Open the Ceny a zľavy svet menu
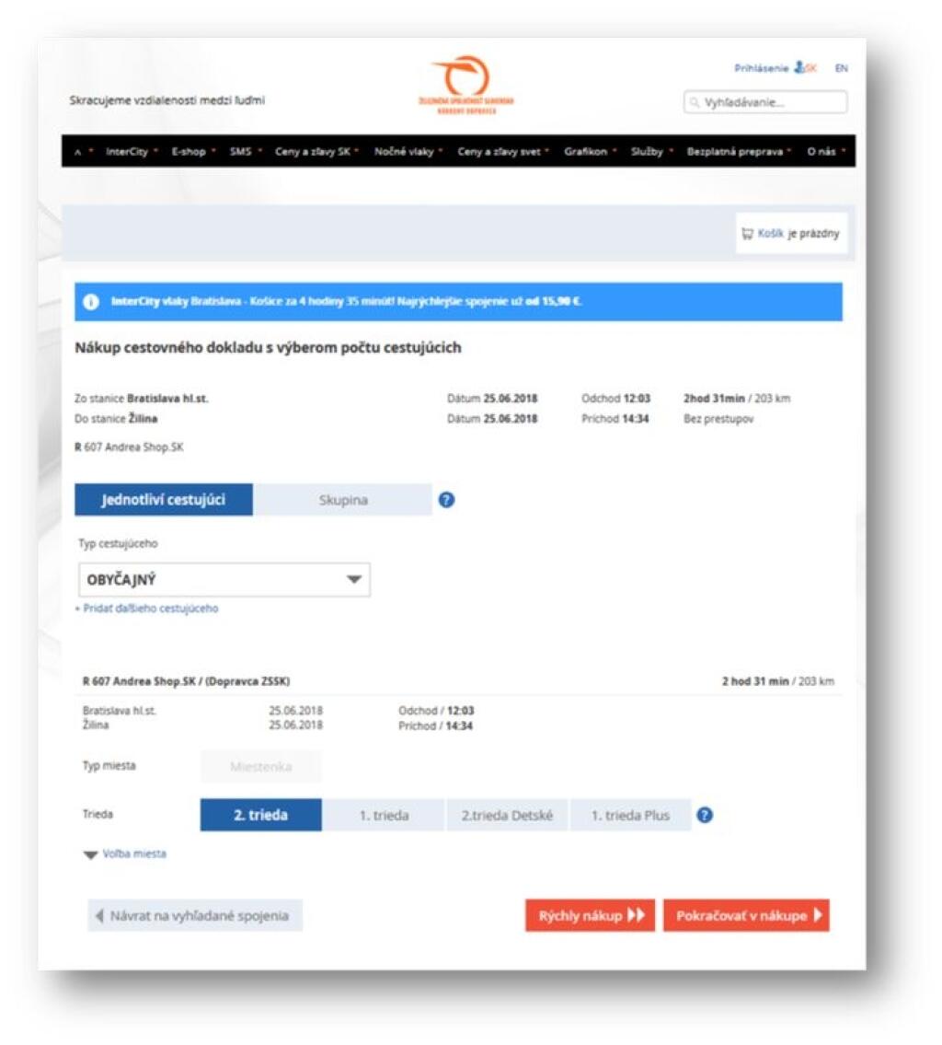 coord(502,151)
